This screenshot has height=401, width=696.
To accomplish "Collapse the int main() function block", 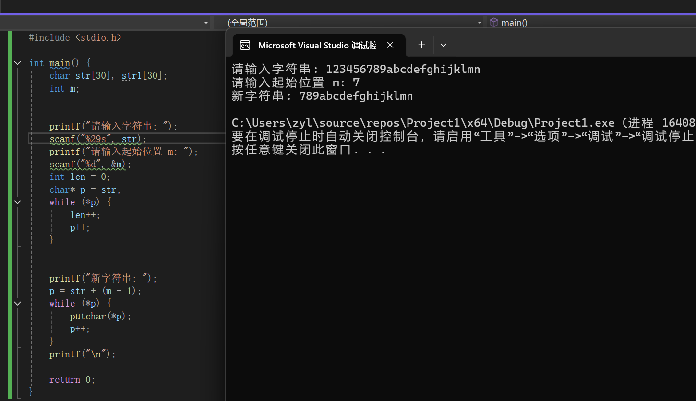I will (18, 63).
